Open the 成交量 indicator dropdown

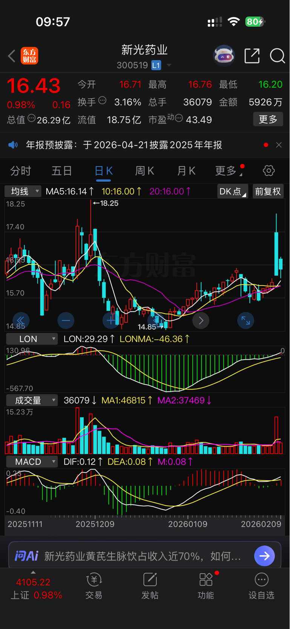[x=32, y=400]
